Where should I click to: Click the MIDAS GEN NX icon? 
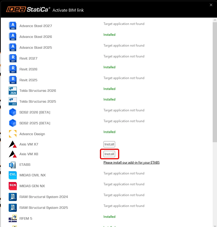[13, 186]
